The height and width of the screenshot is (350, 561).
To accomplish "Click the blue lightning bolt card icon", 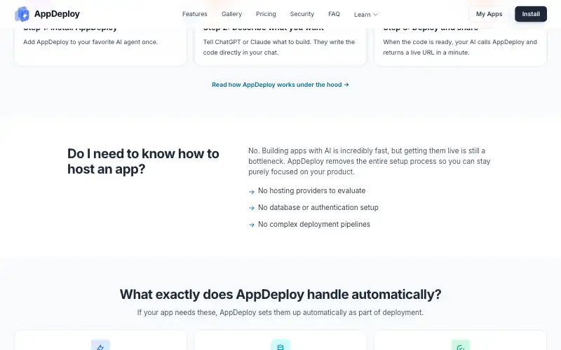I will (x=100, y=345).
